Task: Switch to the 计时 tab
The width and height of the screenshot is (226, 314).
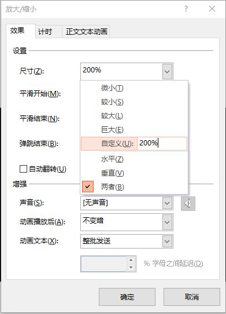Action: 45,31
